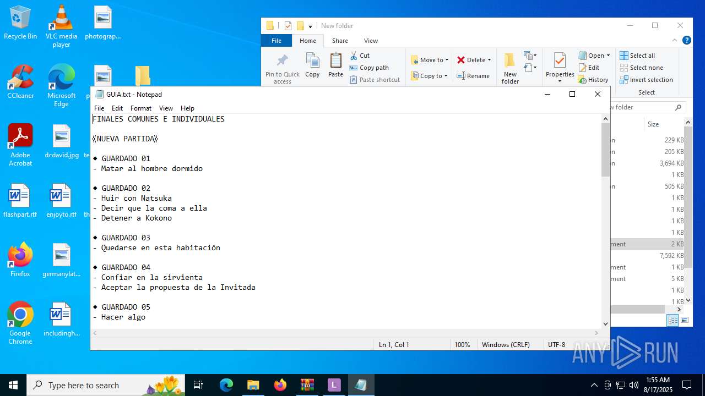Click the taskbar search box
705x396 pixels.
coord(107,385)
